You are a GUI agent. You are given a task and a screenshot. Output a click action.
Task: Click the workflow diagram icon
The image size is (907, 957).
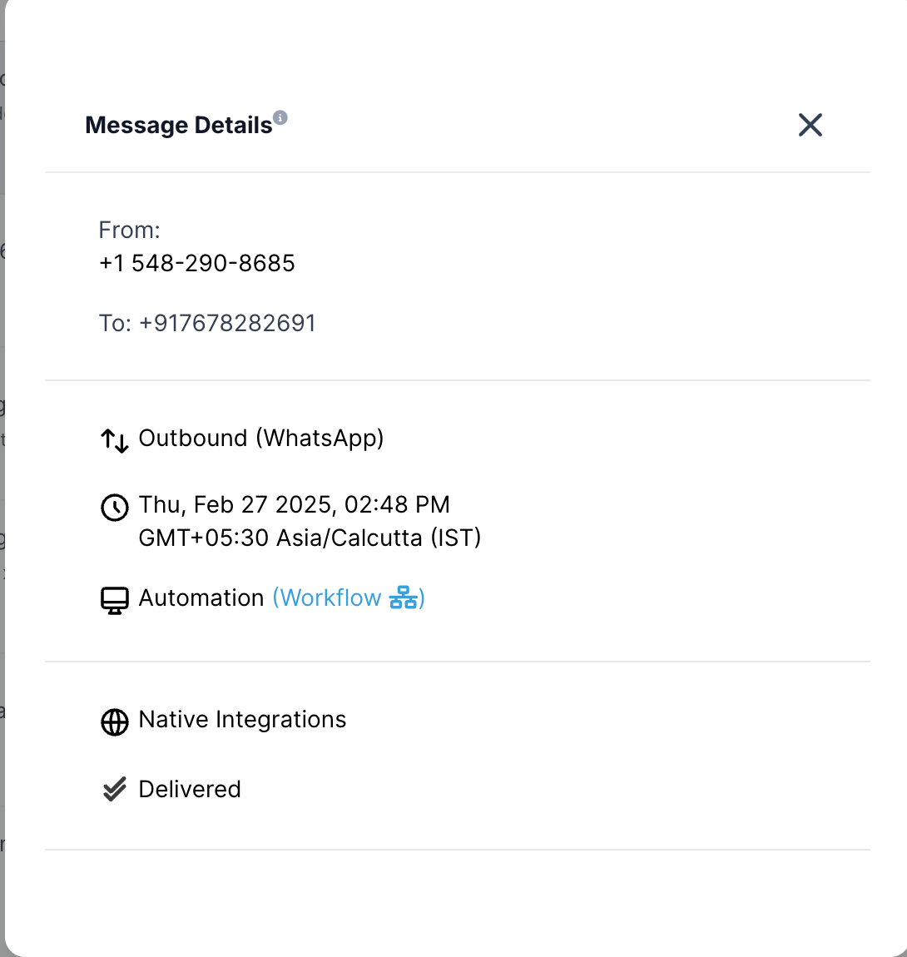[x=404, y=598]
